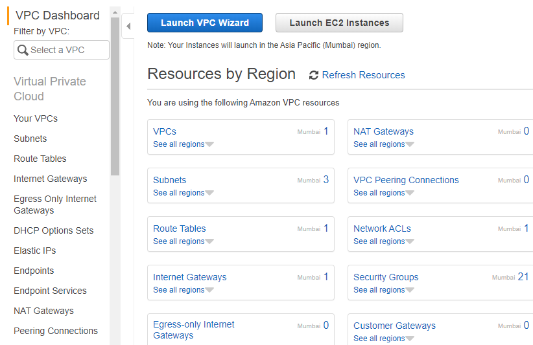Open NAT Gateways resource card link
Image resolution: width=533 pixels, height=345 pixels.
383,131
